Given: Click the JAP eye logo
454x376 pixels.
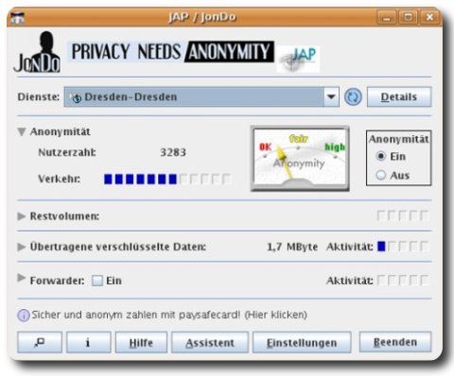Looking at the screenshot, I should [x=298, y=59].
